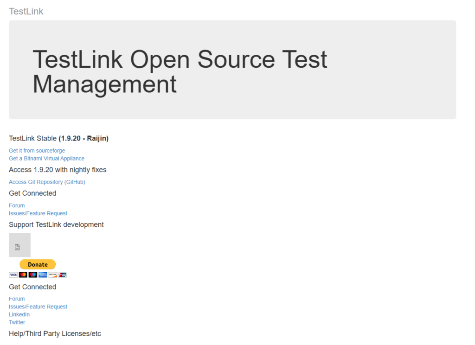Click the broken image placeholder icon

click(17, 247)
